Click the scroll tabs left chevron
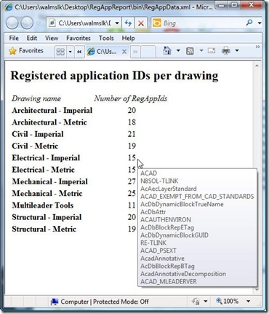Image resolution: width=269 pixels, height=314 pixels. pos(79,52)
